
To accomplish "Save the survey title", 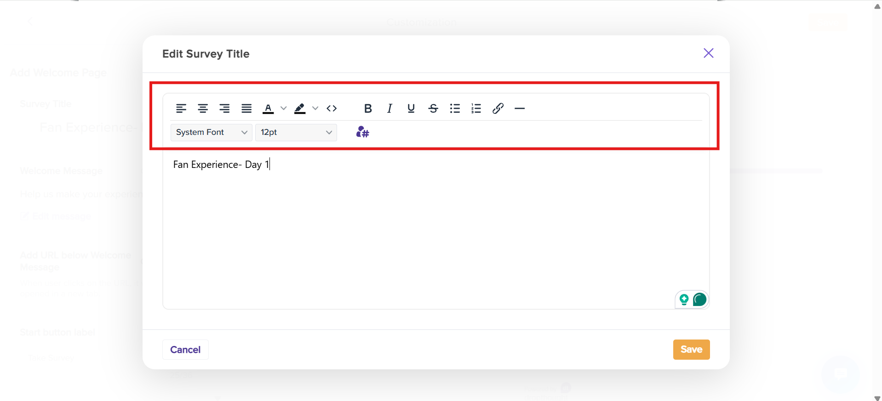I will (x=691, y=350).
